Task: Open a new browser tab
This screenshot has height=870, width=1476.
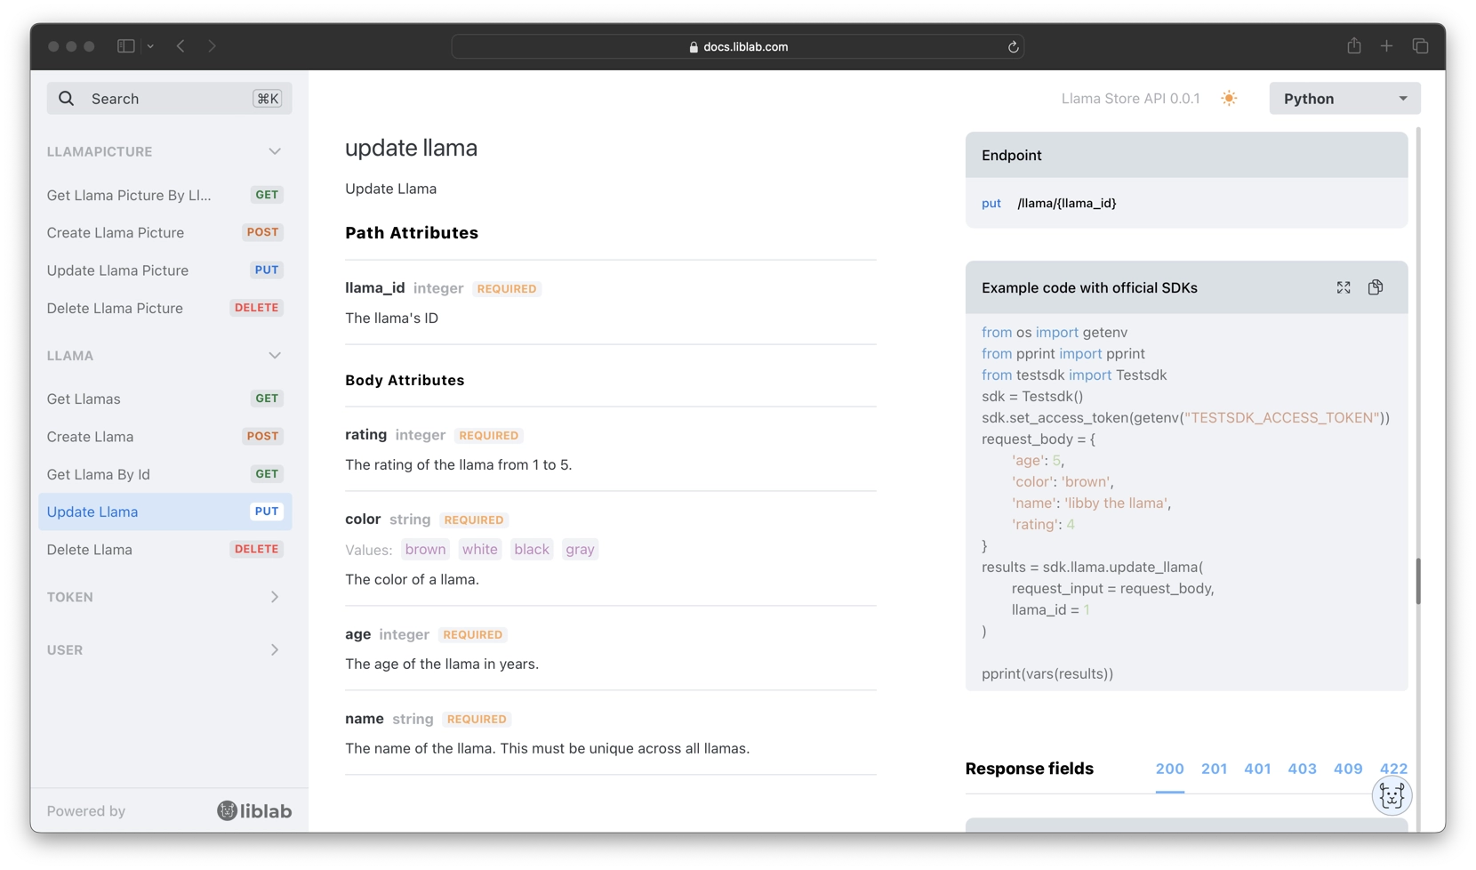Action: click(x=1385, y=45)
